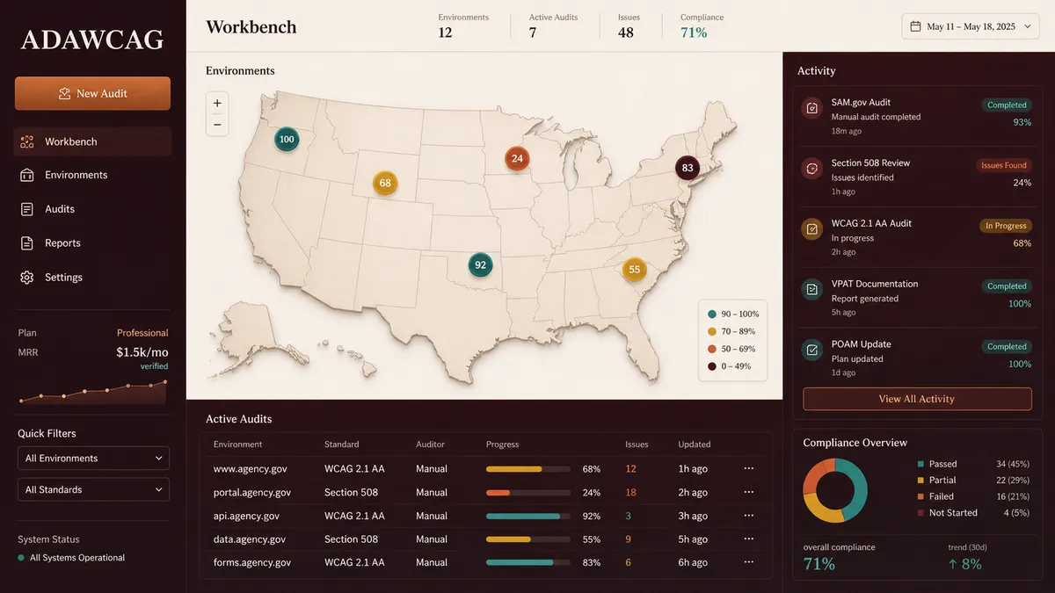Open row options for data.agency.gov
The image size is (1055, 593).
tap(749, 539)
